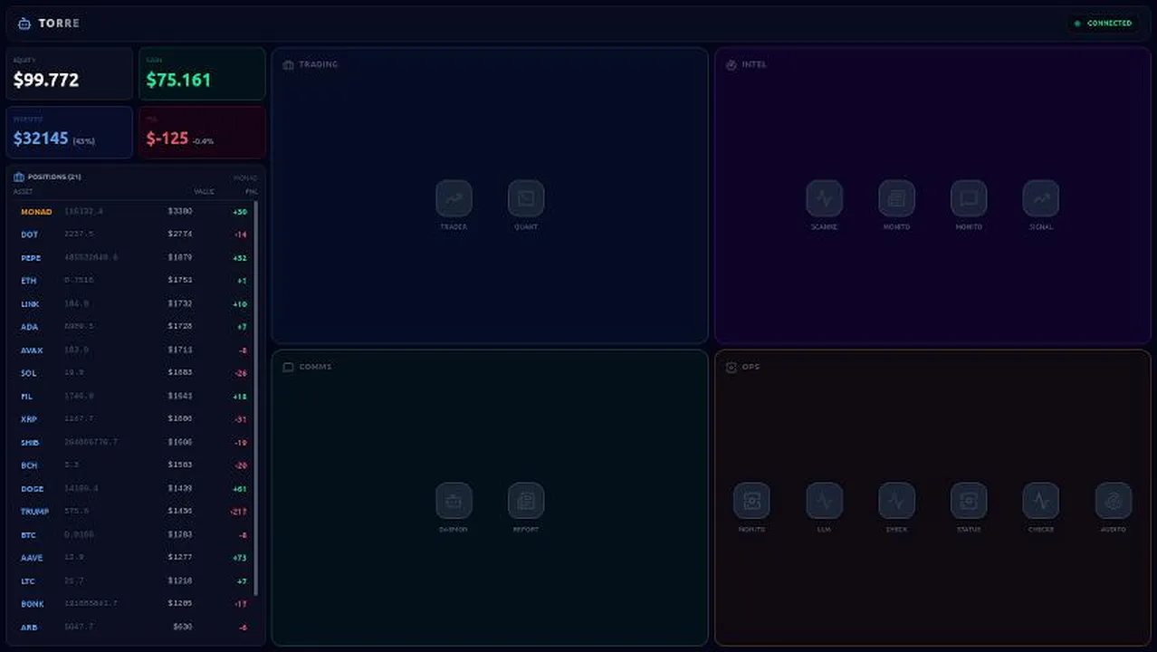Click the POSITIONS (21) panel title
Screen dimensions: 1157x652
54,177
